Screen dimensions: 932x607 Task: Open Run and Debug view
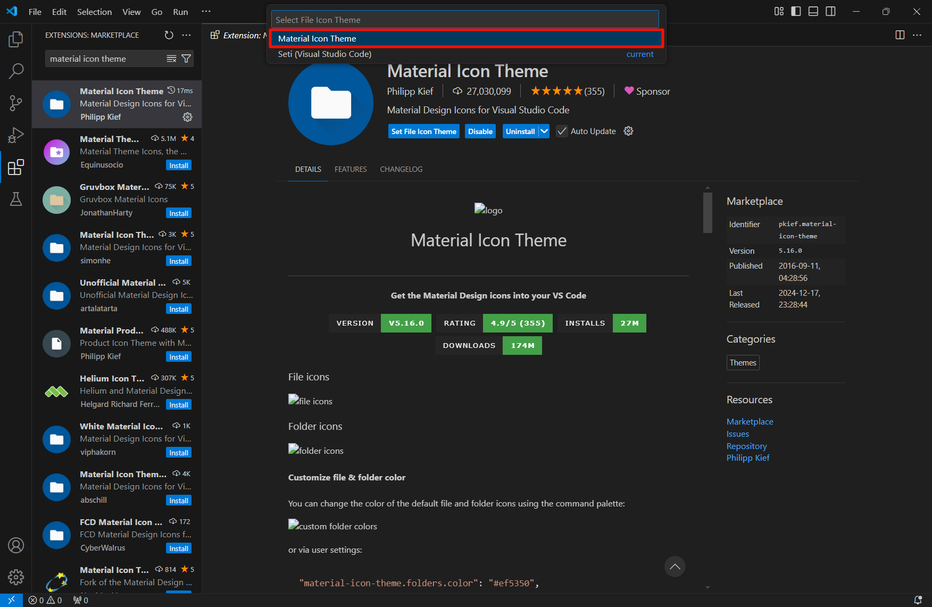point(16,135)
